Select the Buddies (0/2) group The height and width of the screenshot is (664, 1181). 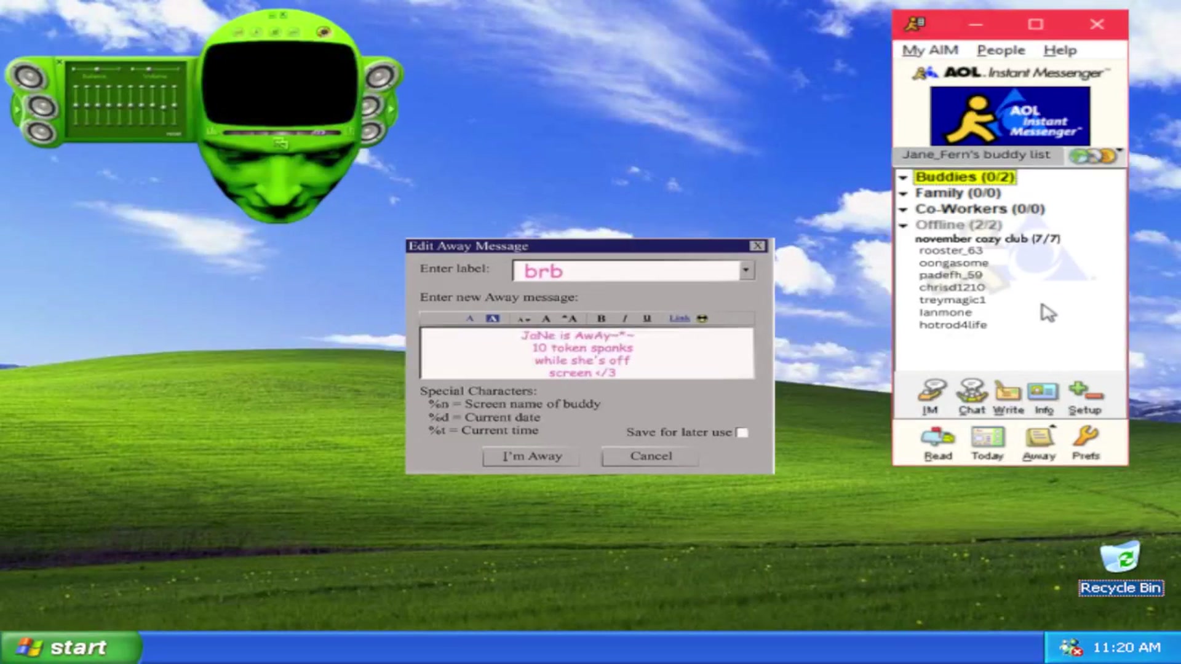[x=964, y=177]
